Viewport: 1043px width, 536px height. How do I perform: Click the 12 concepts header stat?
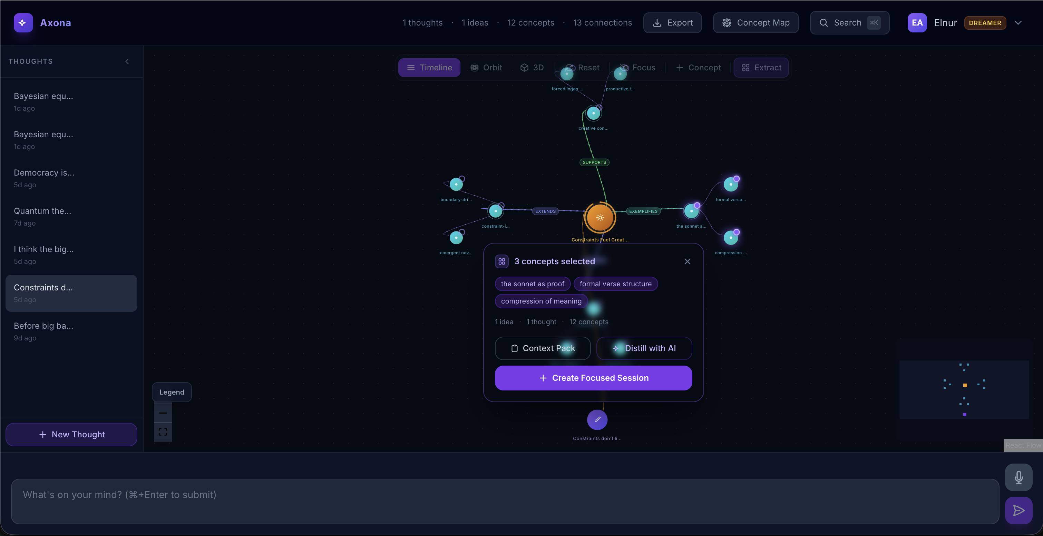pos(531,23)
